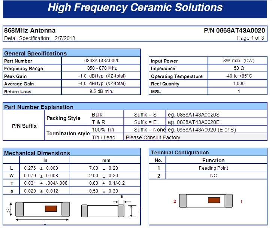Image resolution: width=272 pixels, height=230 pixels.
Task: Select the title High Frequency Ceramic Solutions
Action: tap(135, 8)
